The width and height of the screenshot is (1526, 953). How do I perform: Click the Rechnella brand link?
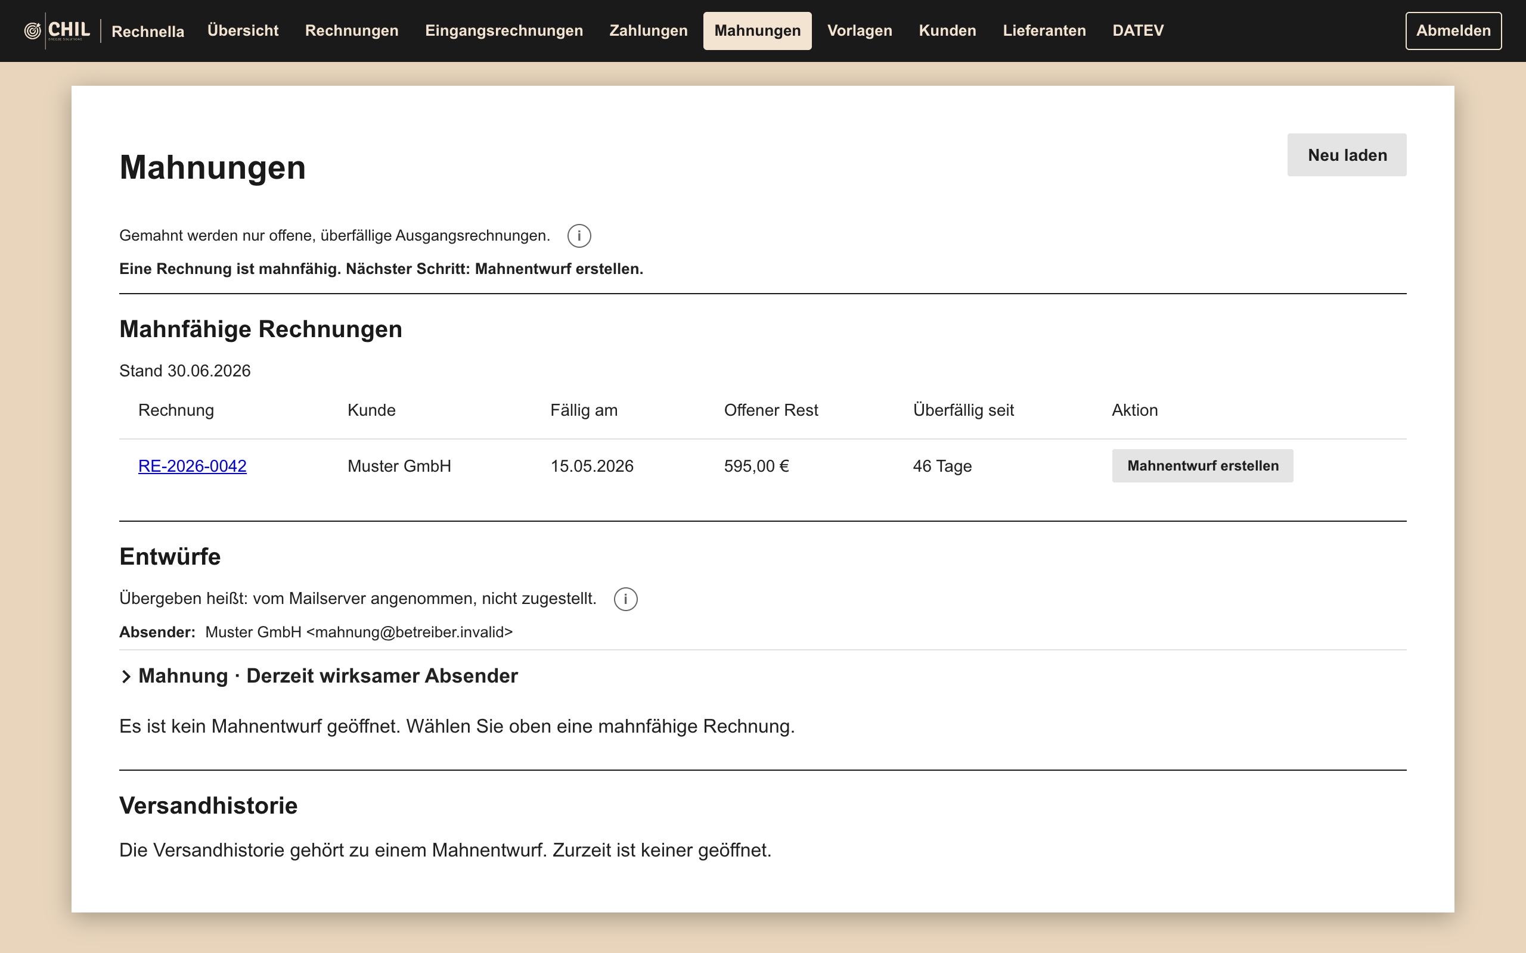[148, 32]
